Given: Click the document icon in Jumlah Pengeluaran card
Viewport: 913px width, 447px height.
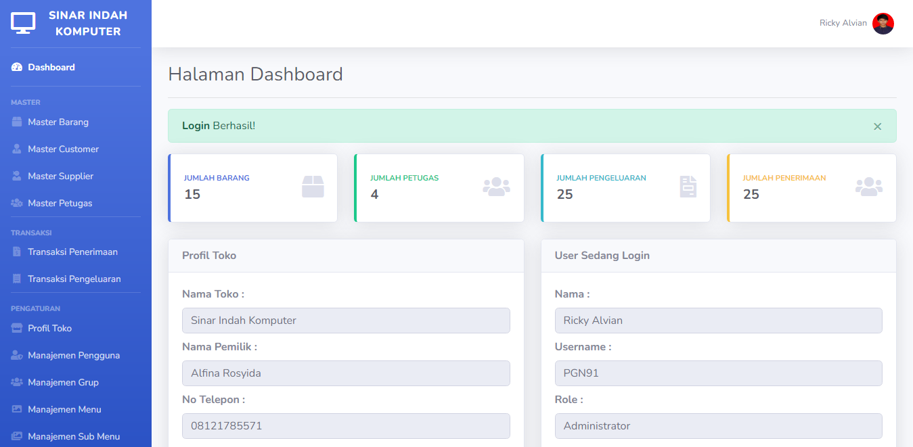Looking at the screenshot, I should 688,187.
